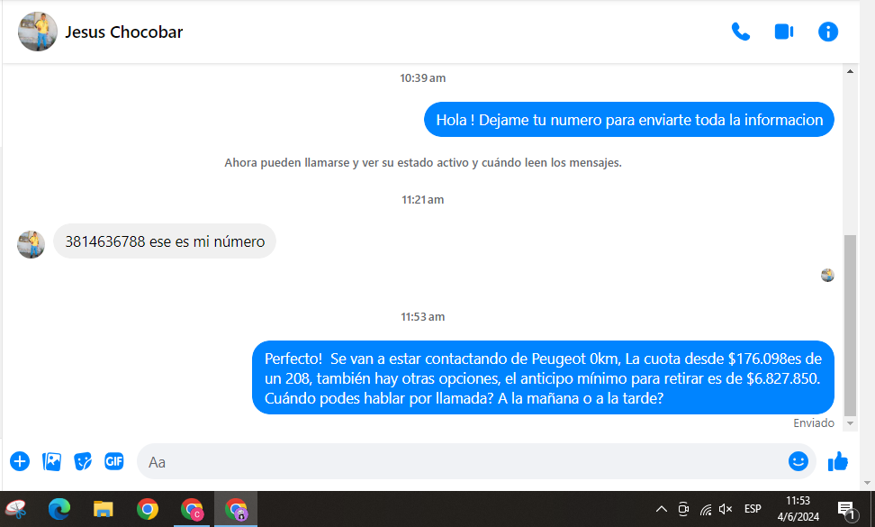Open the emoji picker in message box
This screenshot has height=527, width=875.
point(798,461)
